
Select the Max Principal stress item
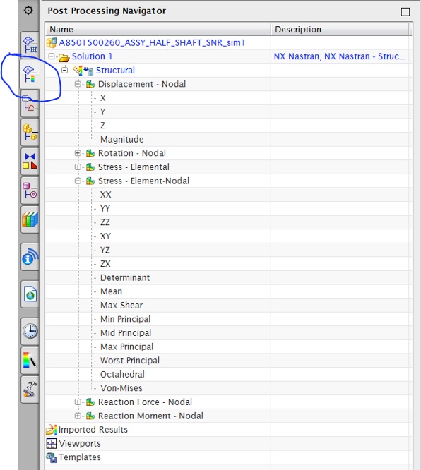126,347
